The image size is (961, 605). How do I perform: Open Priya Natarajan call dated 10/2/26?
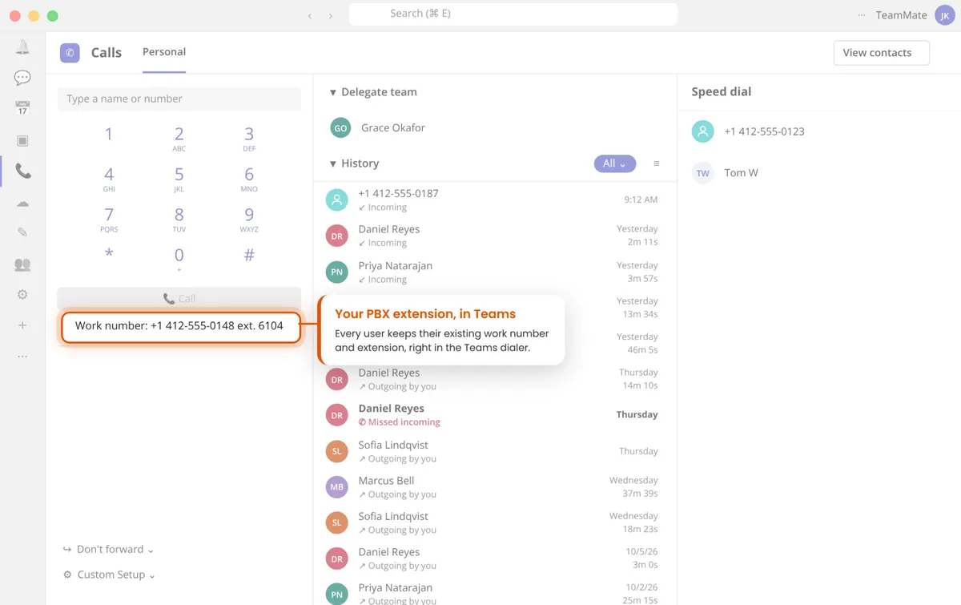point(495,592)
